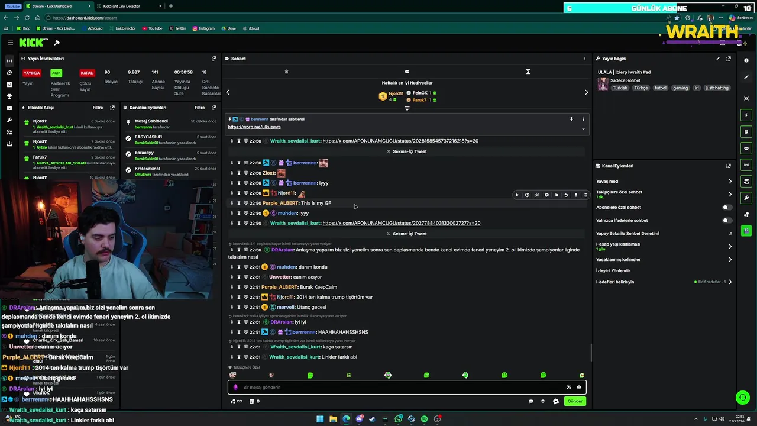The height and width of the screenshot is (426, 757).
Task: Toggle Abonelere özel sohbet switch
Action: pyautogui.click(x=727, y=208)
